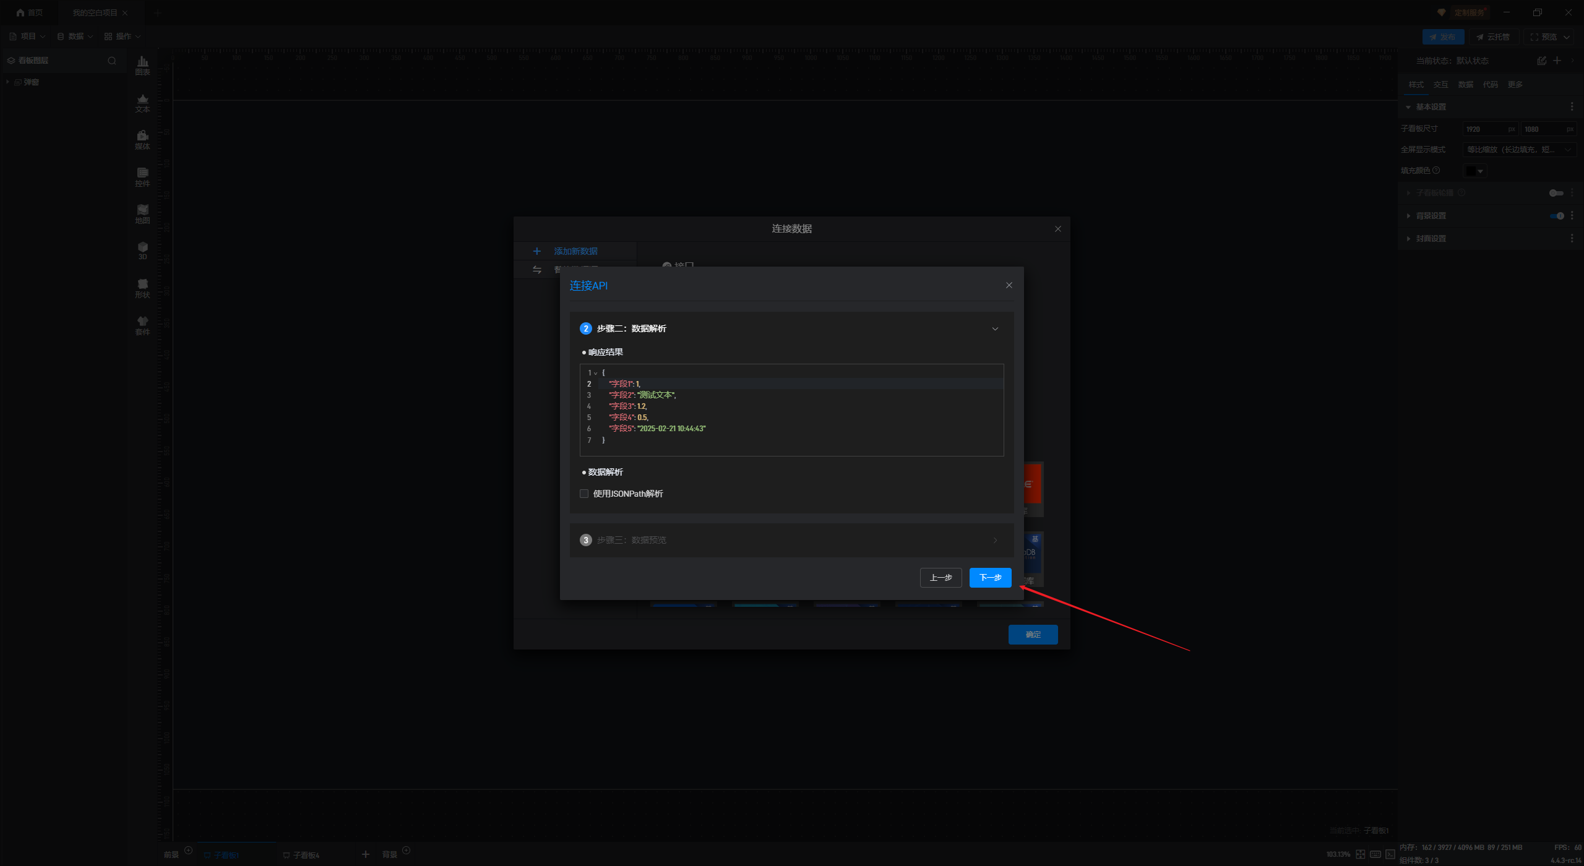Open the 全屏显示模式 dropdown
Screen dimensions: 1584x866
(1518, 150)
